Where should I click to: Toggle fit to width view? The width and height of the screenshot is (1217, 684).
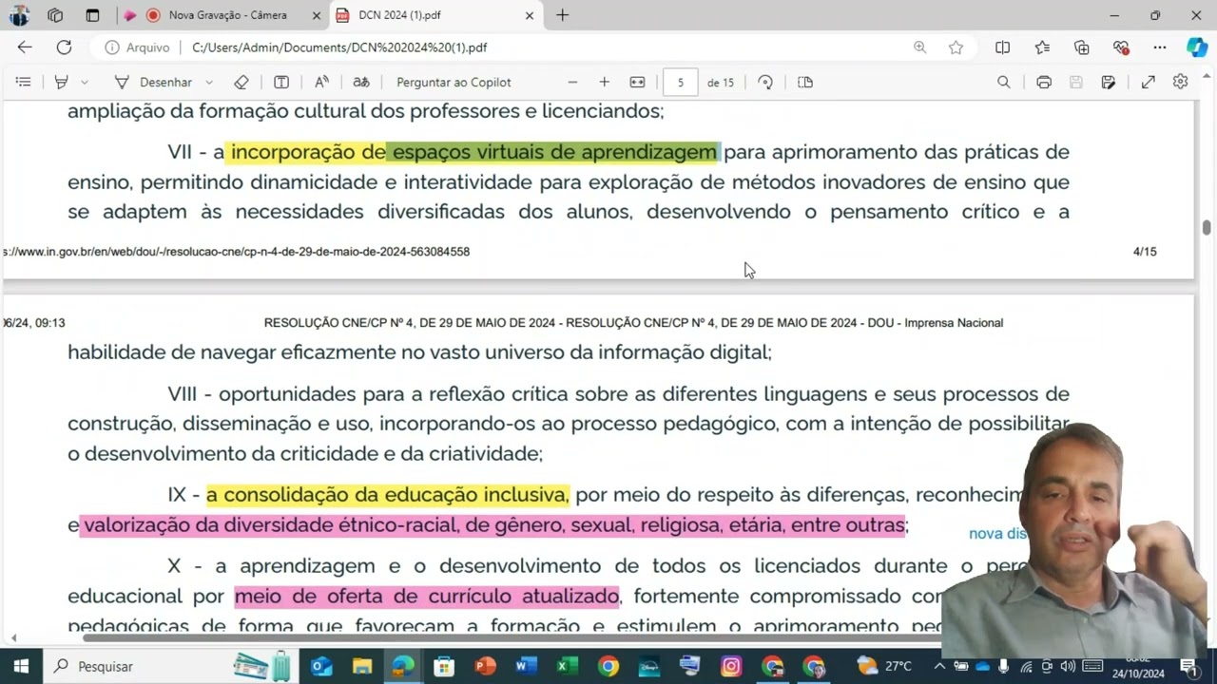(637, 83)
